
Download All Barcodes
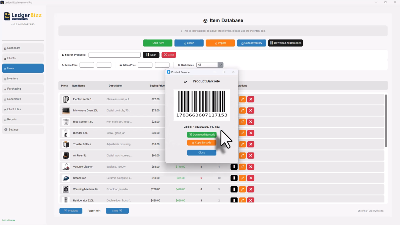(x=285, y=43)
